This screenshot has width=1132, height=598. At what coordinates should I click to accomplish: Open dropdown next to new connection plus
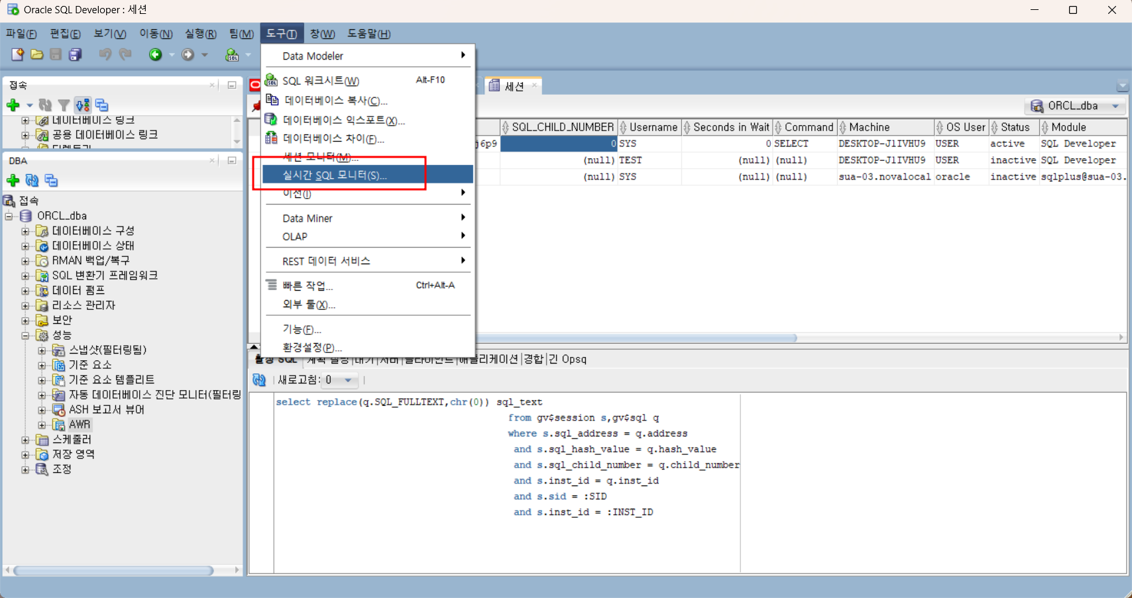29,105
